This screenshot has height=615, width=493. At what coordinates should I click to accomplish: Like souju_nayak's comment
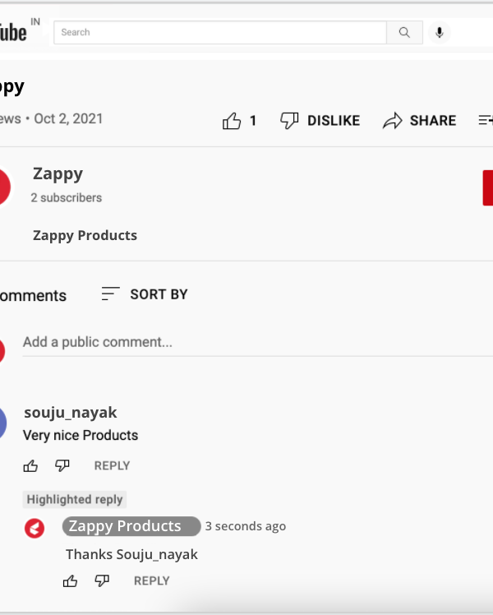pos(30,465)
